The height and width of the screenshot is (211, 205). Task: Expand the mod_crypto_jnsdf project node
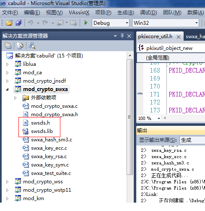(x=7, y=81)
